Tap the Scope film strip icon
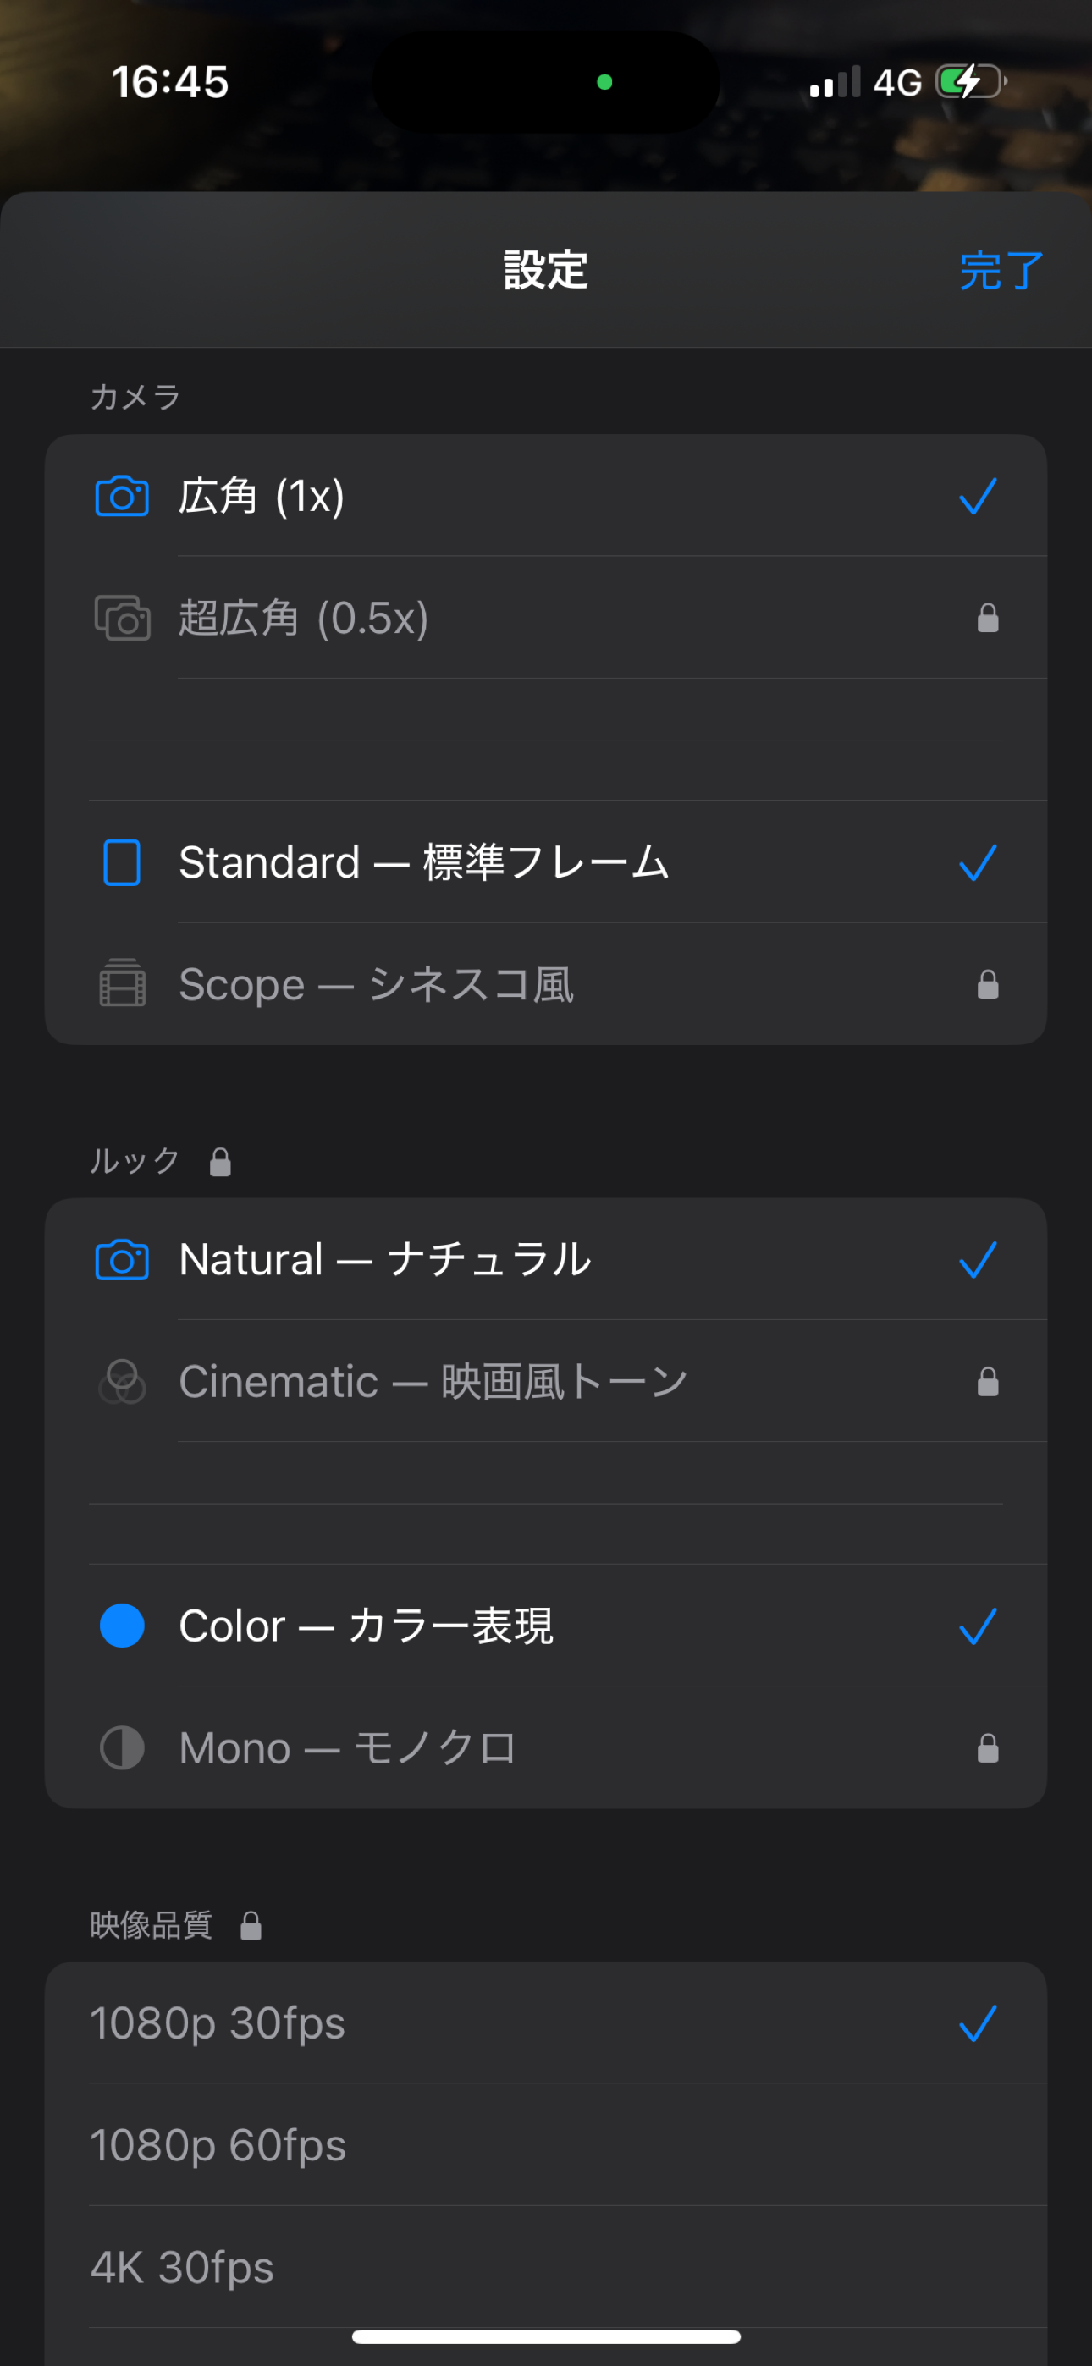The height and width of the screenshot is (2366, 1092). click(x=122, y=982)
